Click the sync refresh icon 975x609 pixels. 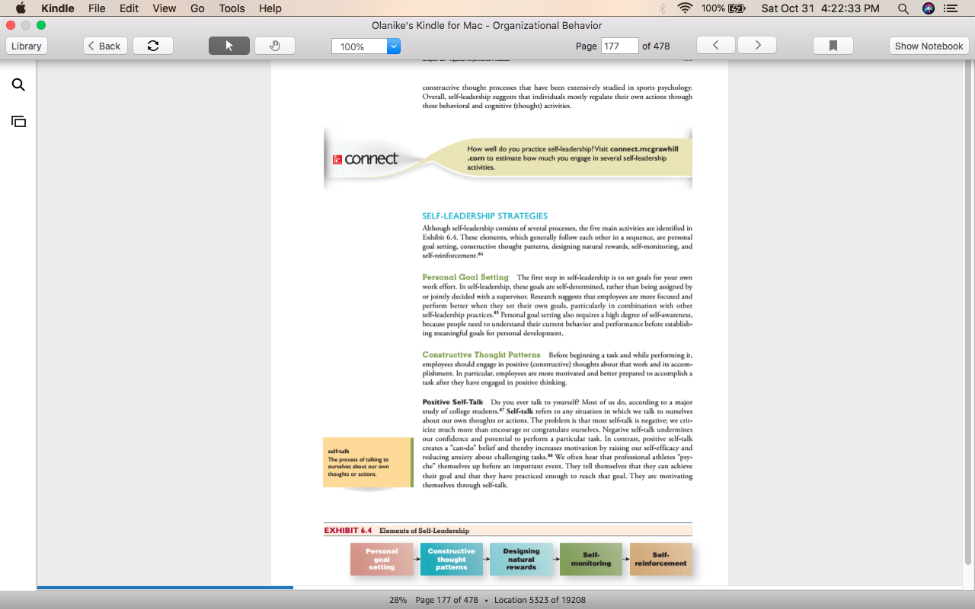coord(153,46)
